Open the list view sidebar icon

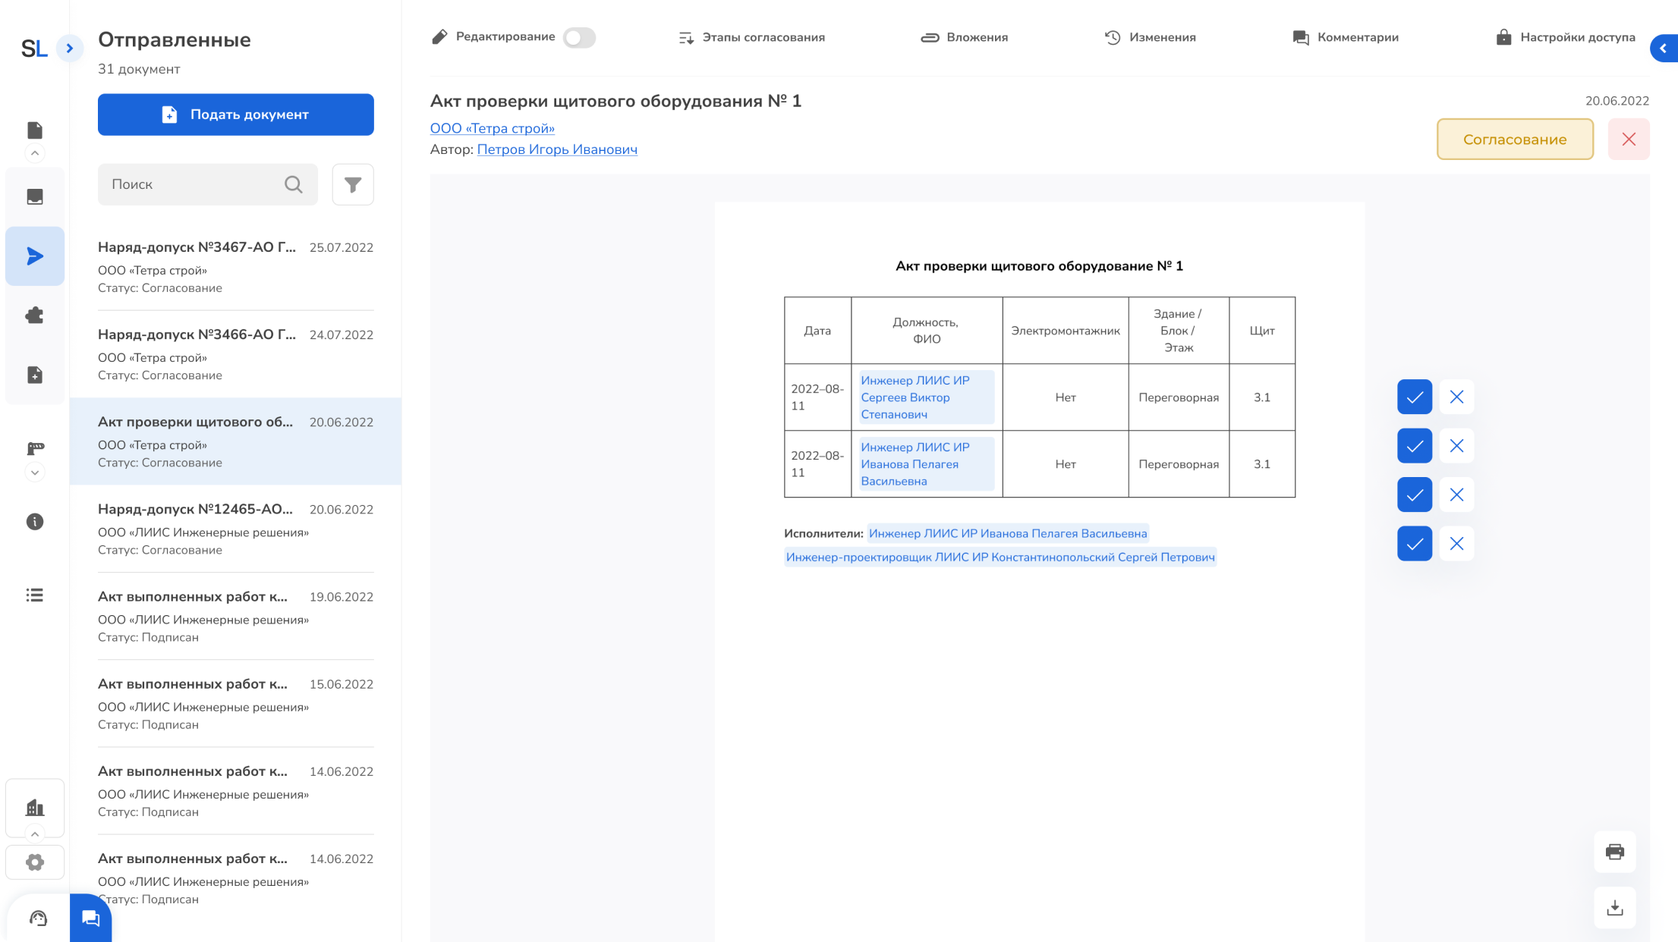pyautogui.click(x=35, y=595)
